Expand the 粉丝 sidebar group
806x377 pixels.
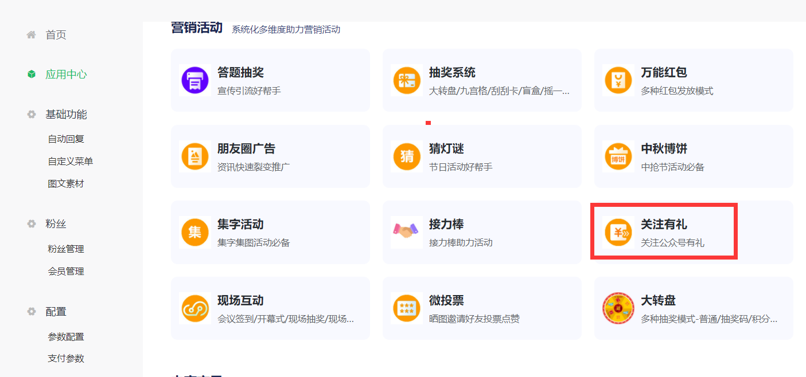pos(56,224)
